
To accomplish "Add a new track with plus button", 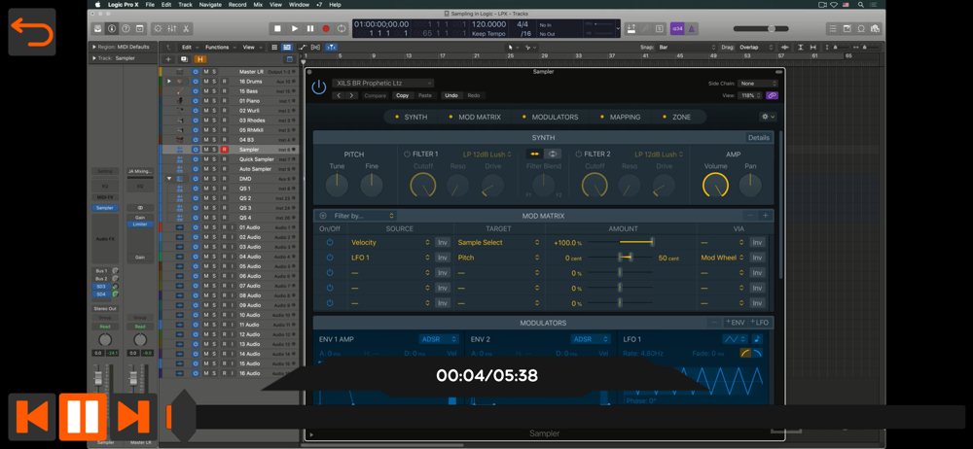I will (x=167, y=59).
